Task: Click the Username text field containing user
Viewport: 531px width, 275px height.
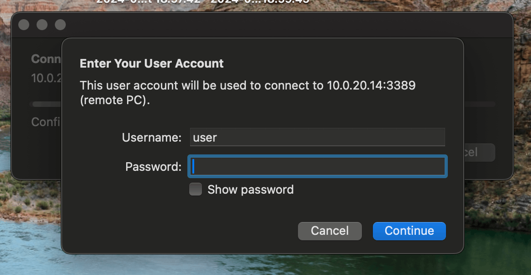Action: [x=317, y=137]
